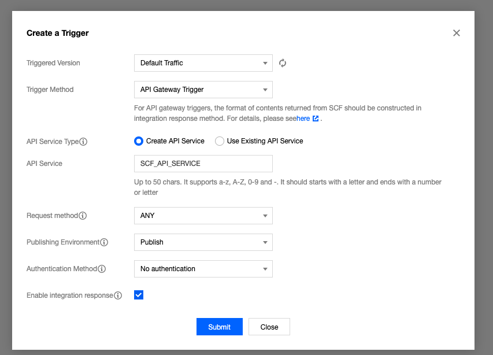Submit the trigger configuration
493x355 pixels.
[220, 327]
